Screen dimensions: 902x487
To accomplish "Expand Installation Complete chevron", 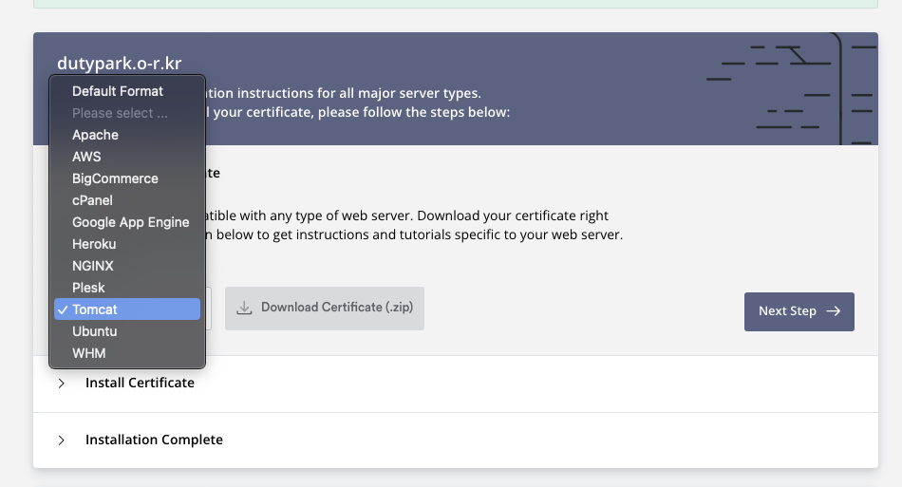I will [x=61, y=440].
